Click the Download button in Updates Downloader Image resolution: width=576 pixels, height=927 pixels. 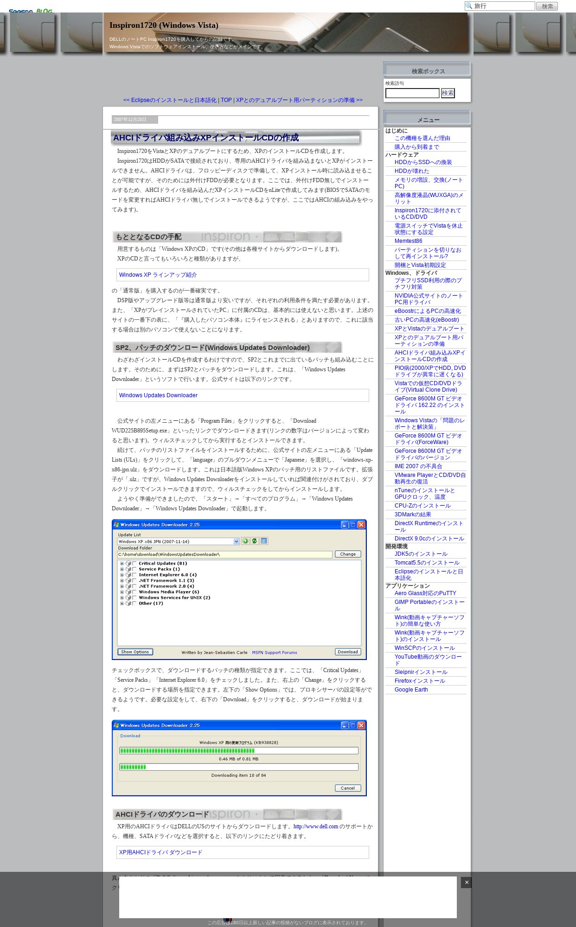point(348,652)
